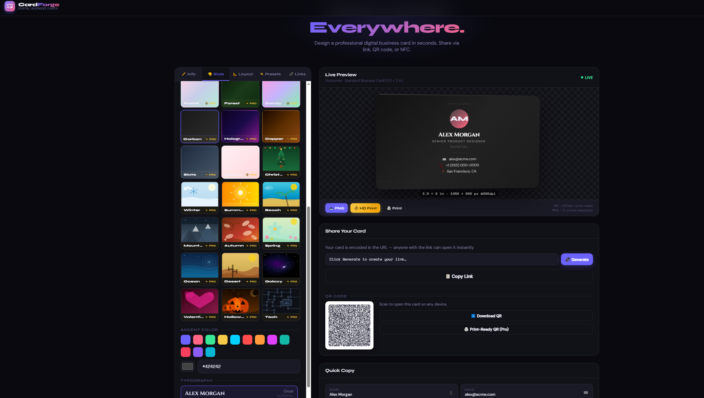The width and height of the screenshot is (704, 398).
Task: Select the Hologram theme thumbnail
Action: pos(240,126)
